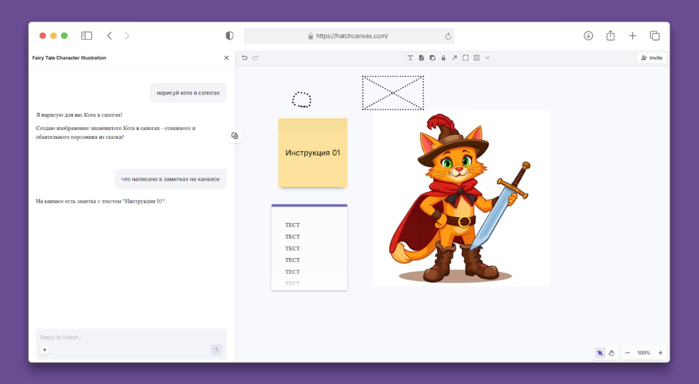Select the dotted circle shape on canvas
Image resolution: width=699 pixels, height=384 pixels.
(x=302, y=100)
